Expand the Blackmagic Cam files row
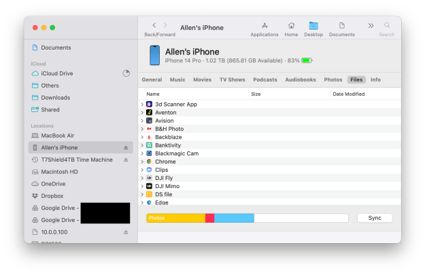The width and height of the screenshot is (425, 275). tap(142, 153)
